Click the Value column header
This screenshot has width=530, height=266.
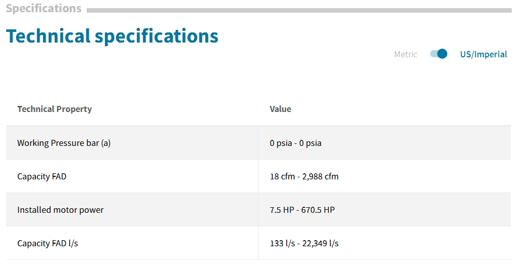pos(280,109)
